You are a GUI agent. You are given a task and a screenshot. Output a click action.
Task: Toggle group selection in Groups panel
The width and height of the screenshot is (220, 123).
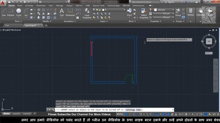coord(183,17)
